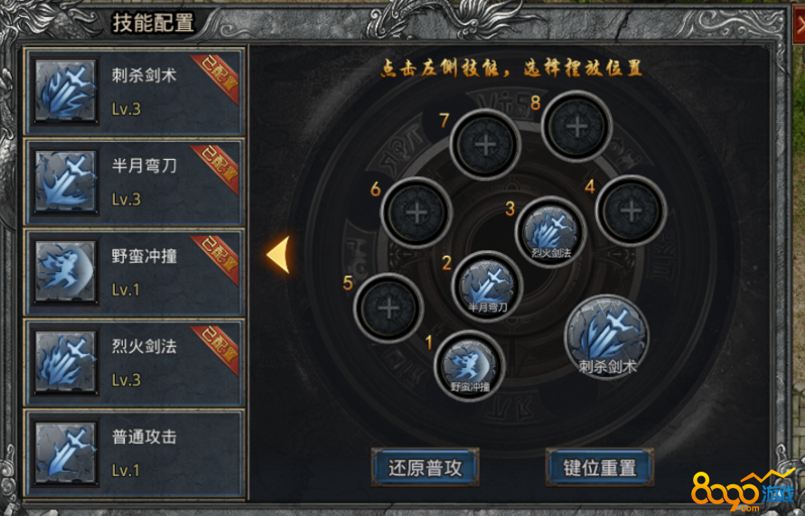Add a skill to empty slot 7

click(x=485, y=145)
